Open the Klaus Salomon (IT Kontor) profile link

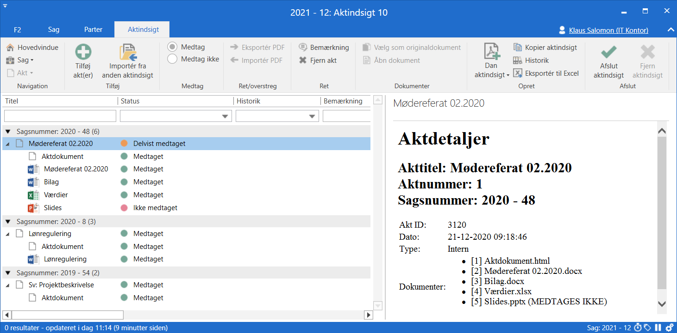608,30
